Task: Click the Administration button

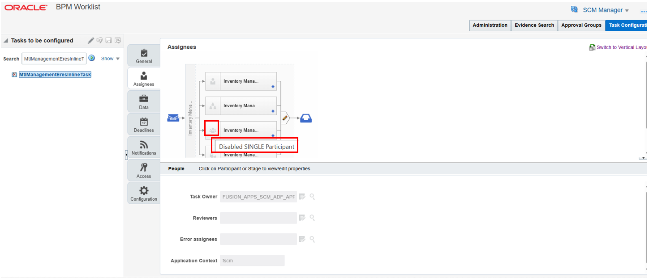Action: pyautogui.click(x=490, y=25)
